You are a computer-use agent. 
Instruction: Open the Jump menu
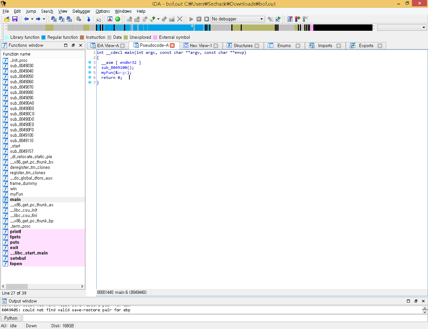tap(31, 11)
